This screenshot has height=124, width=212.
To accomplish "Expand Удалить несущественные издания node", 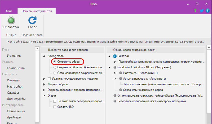I will coord(44,79).
